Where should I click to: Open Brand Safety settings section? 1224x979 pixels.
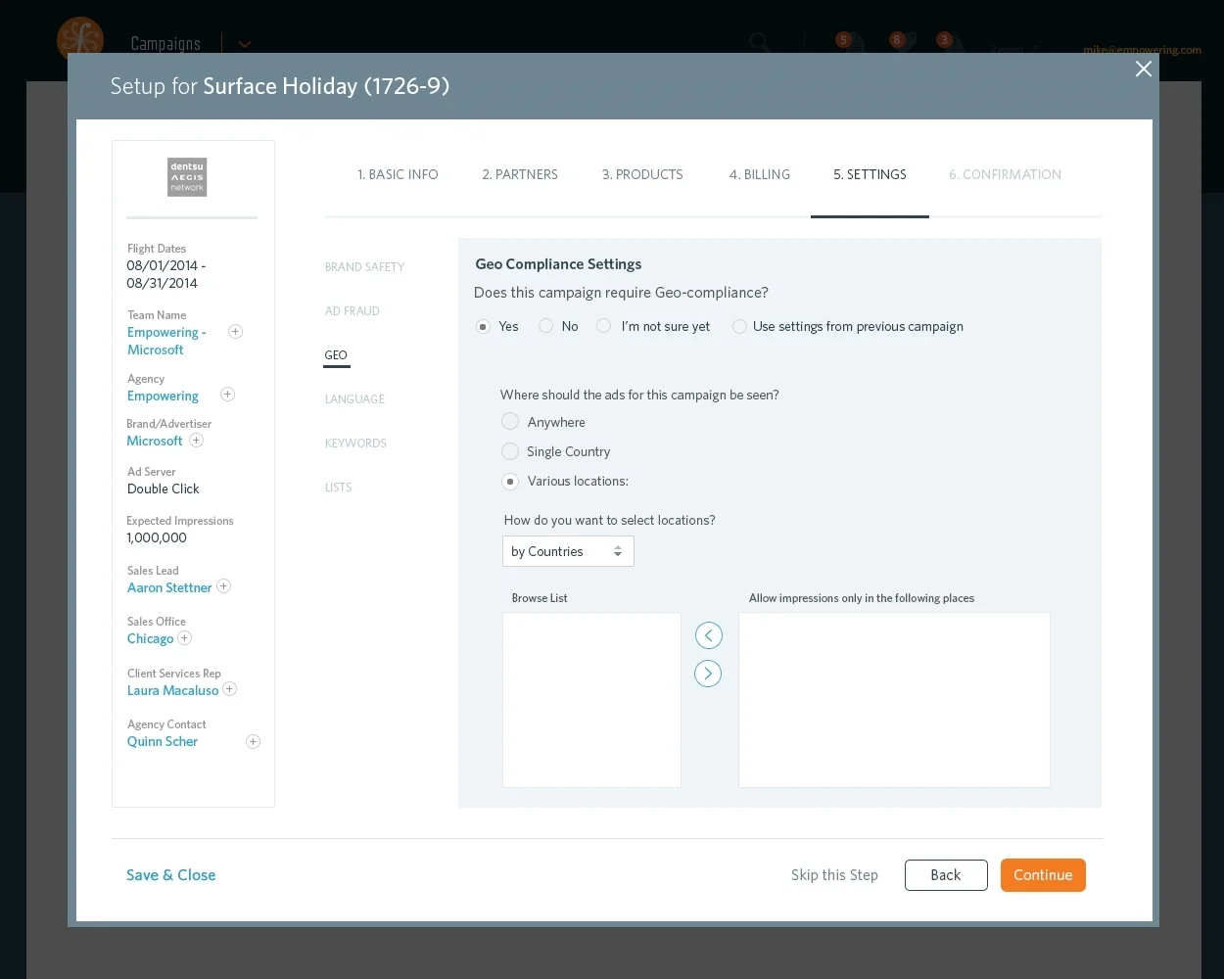364,267
